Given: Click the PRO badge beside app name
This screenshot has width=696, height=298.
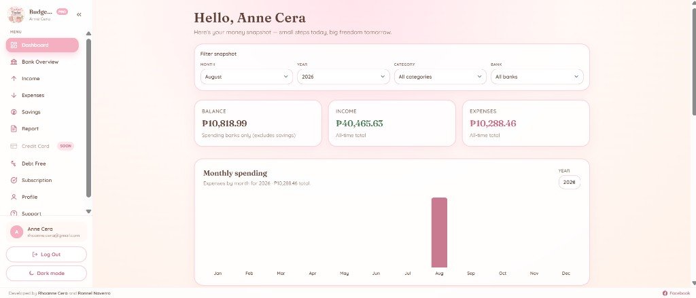Looking at the screenshot, I should coord(62,12).
